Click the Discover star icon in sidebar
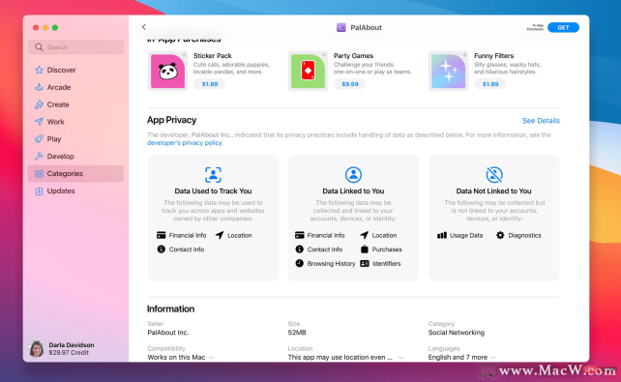This screenshot has height=382, width=621. click(39, 70)
